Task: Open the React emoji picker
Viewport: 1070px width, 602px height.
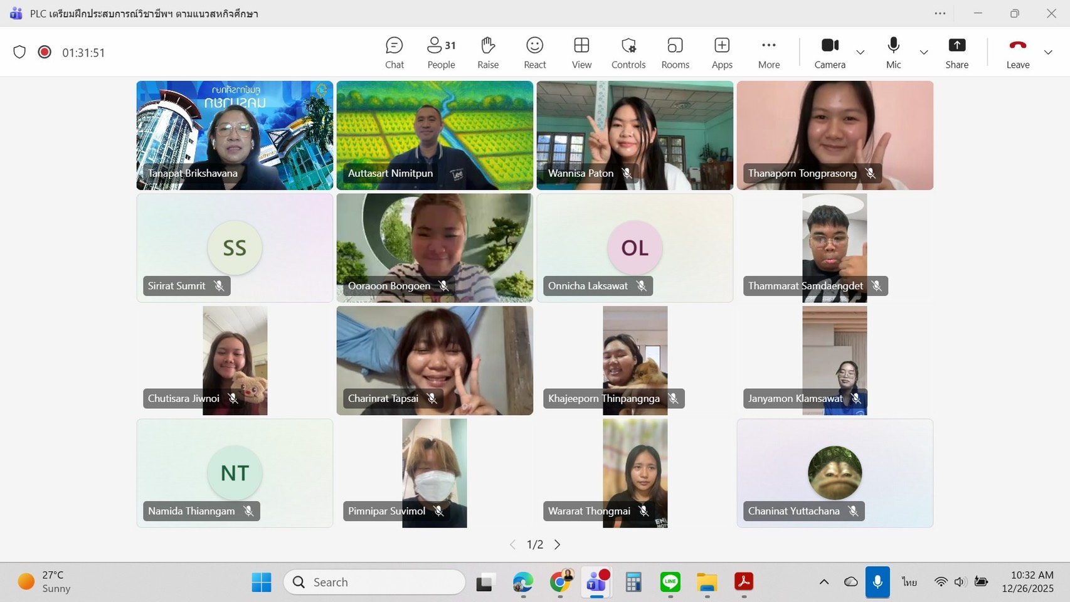Action: point(534,53)
